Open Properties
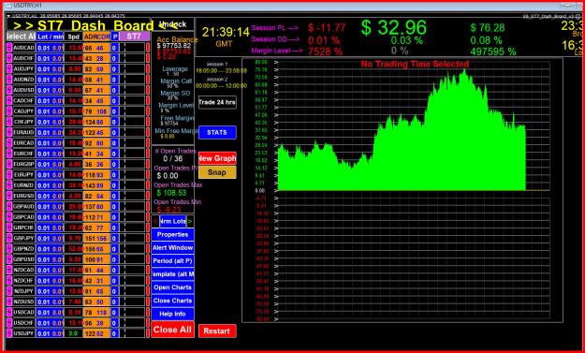The width and height of the screenshot is (585, 353). [x=173, y=235]
